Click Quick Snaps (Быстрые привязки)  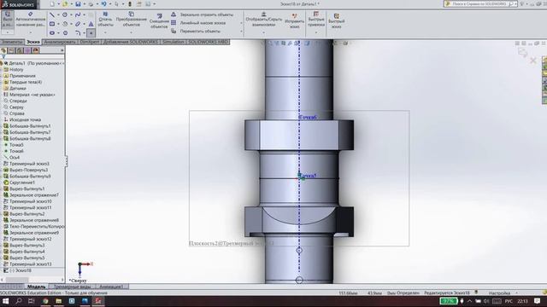pyautogui.click(x=316, y=19)
